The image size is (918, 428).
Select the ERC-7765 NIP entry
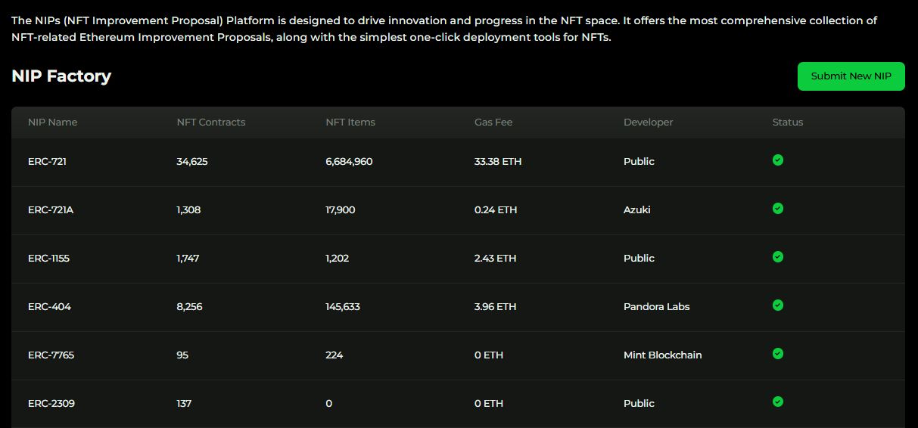pos(51,355)
